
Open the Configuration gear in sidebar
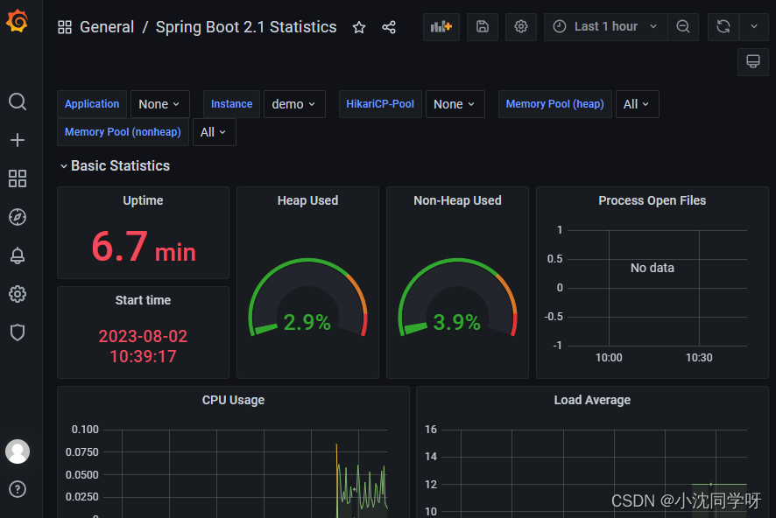pyautogui.click(x=18, y=294)
